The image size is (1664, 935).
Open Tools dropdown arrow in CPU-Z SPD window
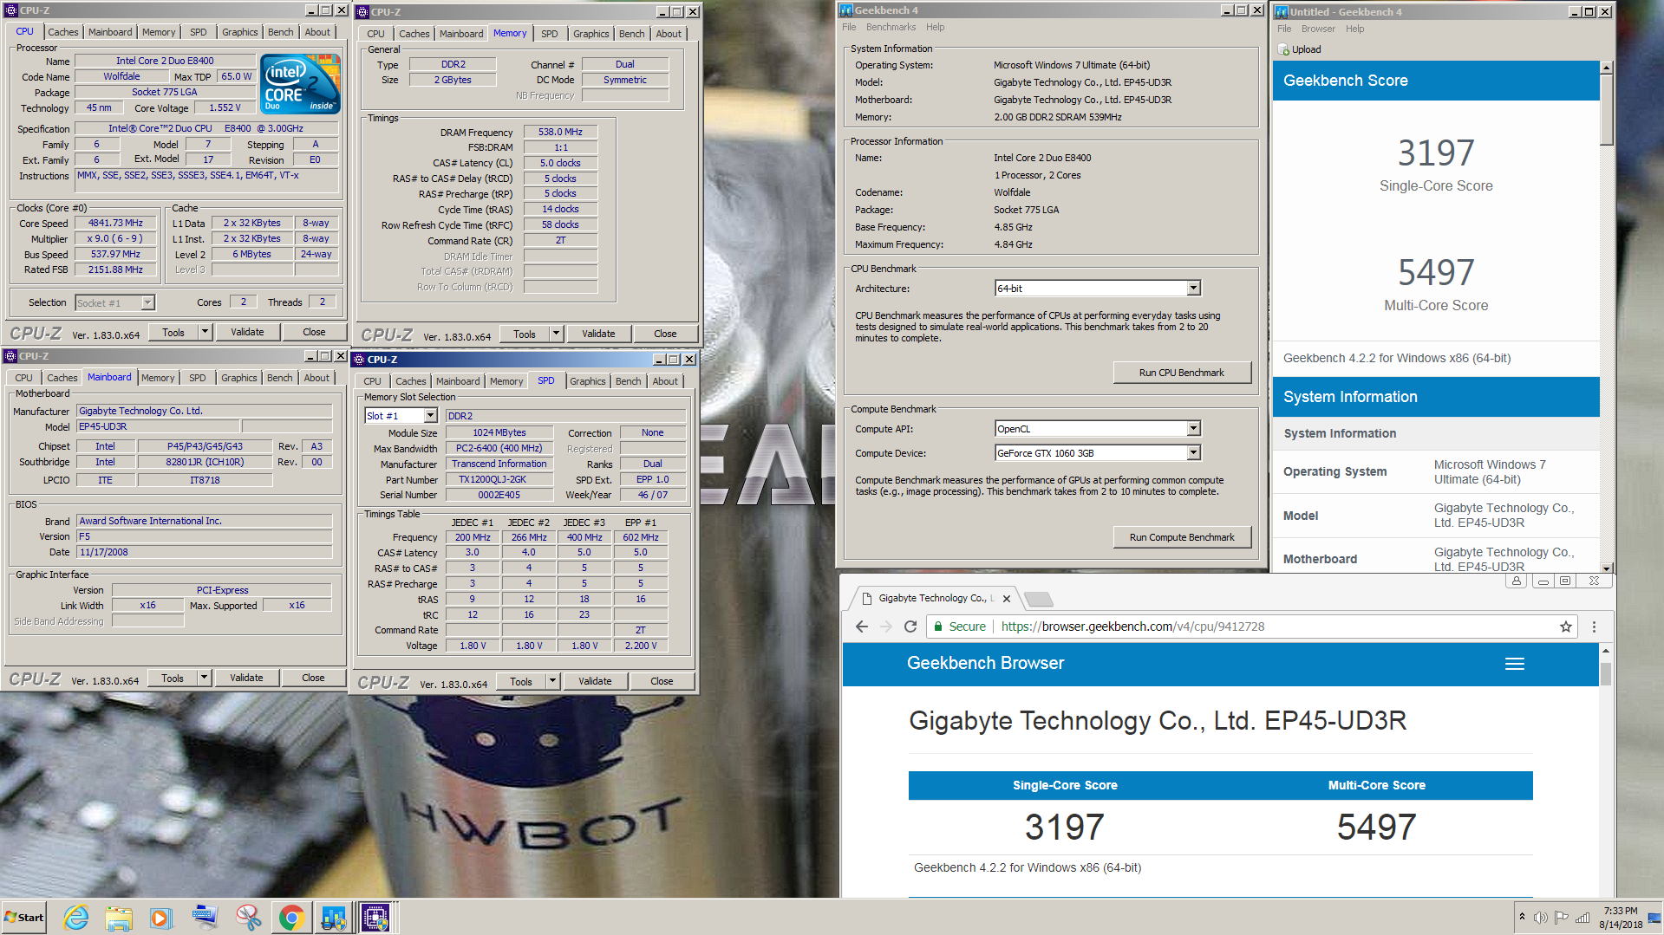(553, 681)
